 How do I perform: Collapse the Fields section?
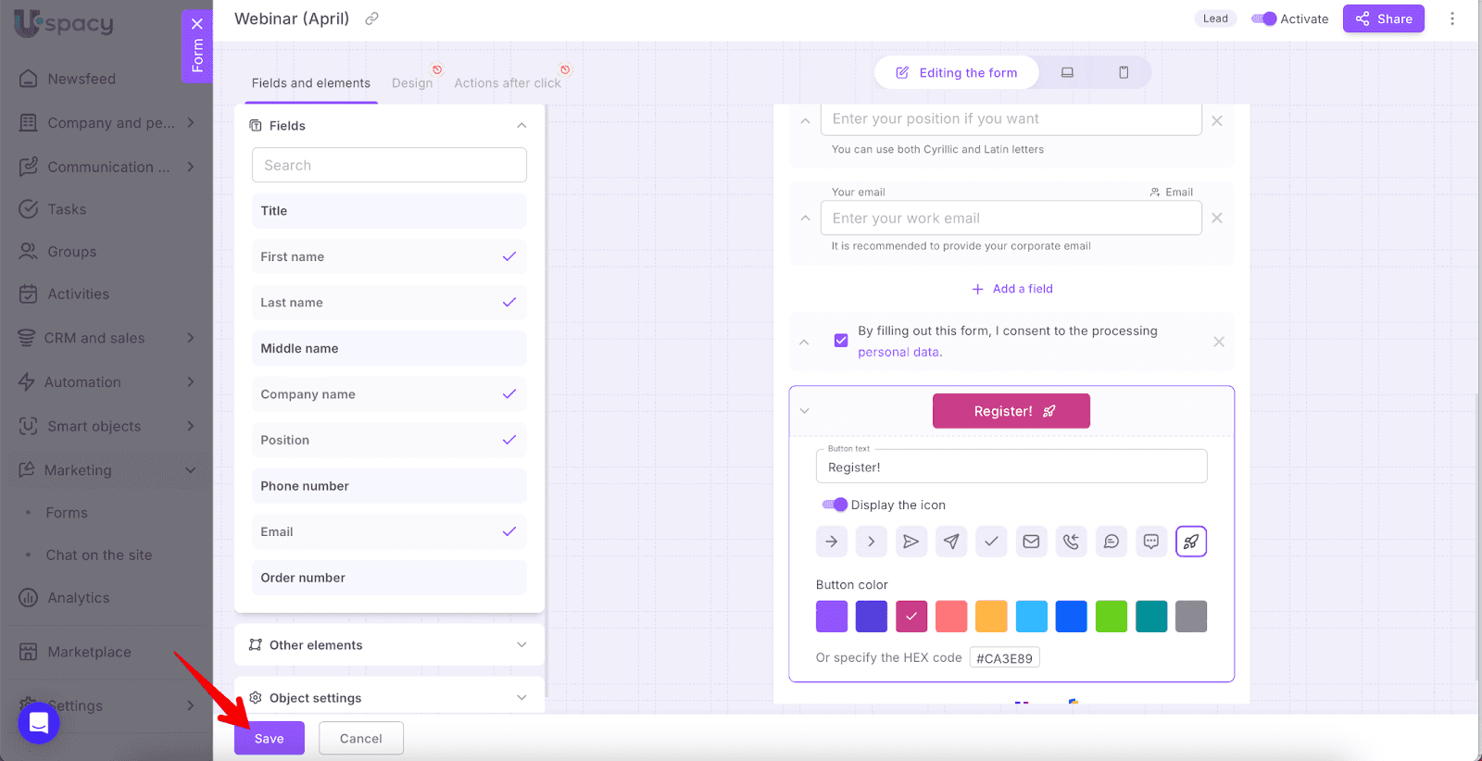coord(521,126)
